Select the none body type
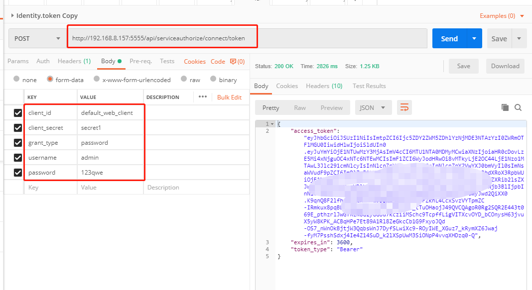 tap(16, 79)
